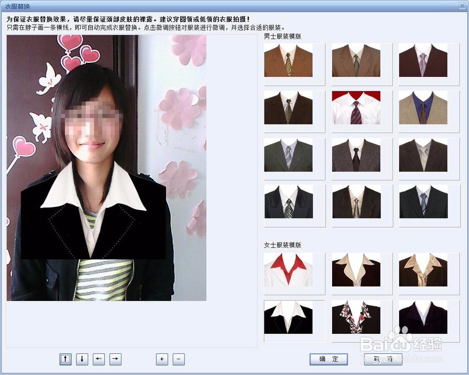The image size is (469, 375).
Task: Close the 衣服替换 dialog via the X
Action: 463,5
